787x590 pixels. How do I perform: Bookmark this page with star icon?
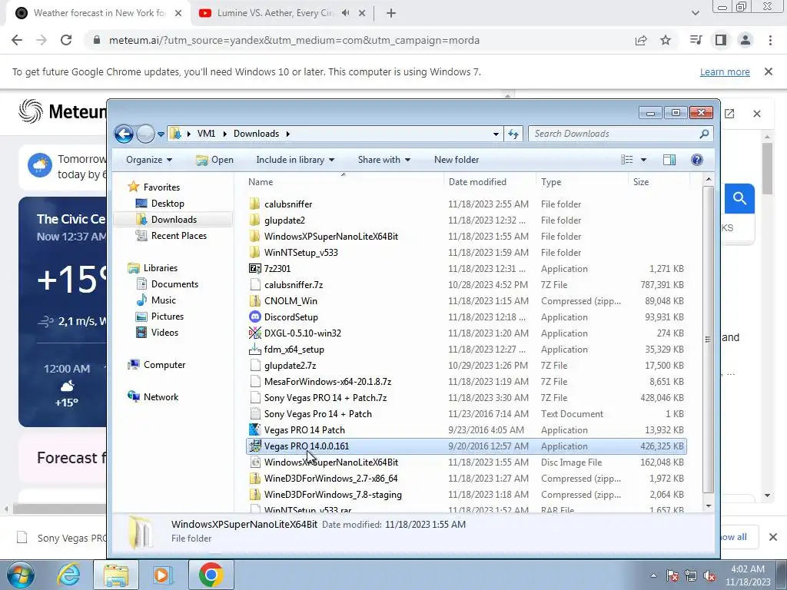pos(666,40)
